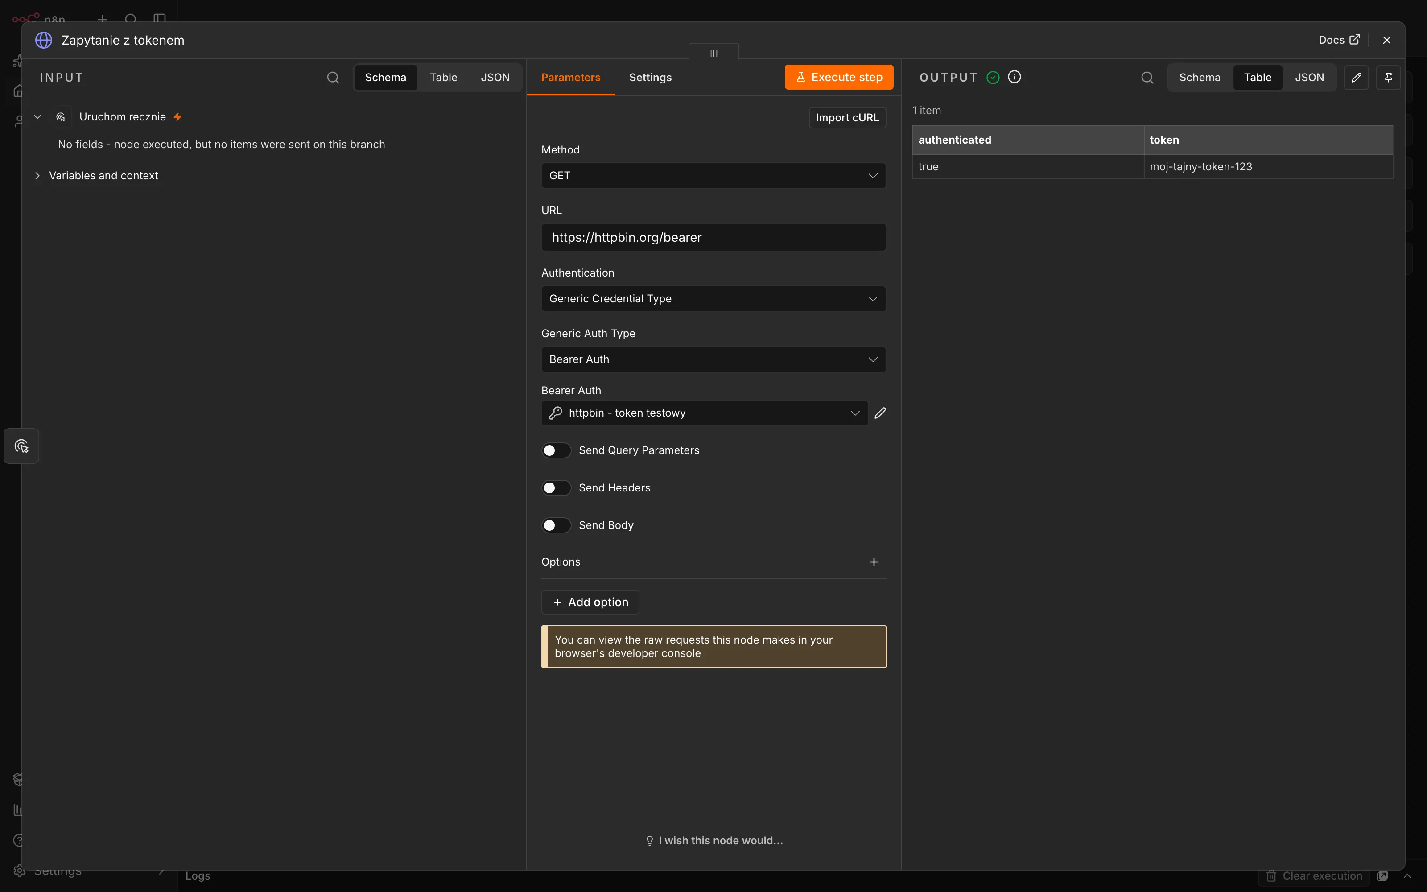Edit output data with pencil icon
The image size is (1427, 892).
[x=1356, y=77]
